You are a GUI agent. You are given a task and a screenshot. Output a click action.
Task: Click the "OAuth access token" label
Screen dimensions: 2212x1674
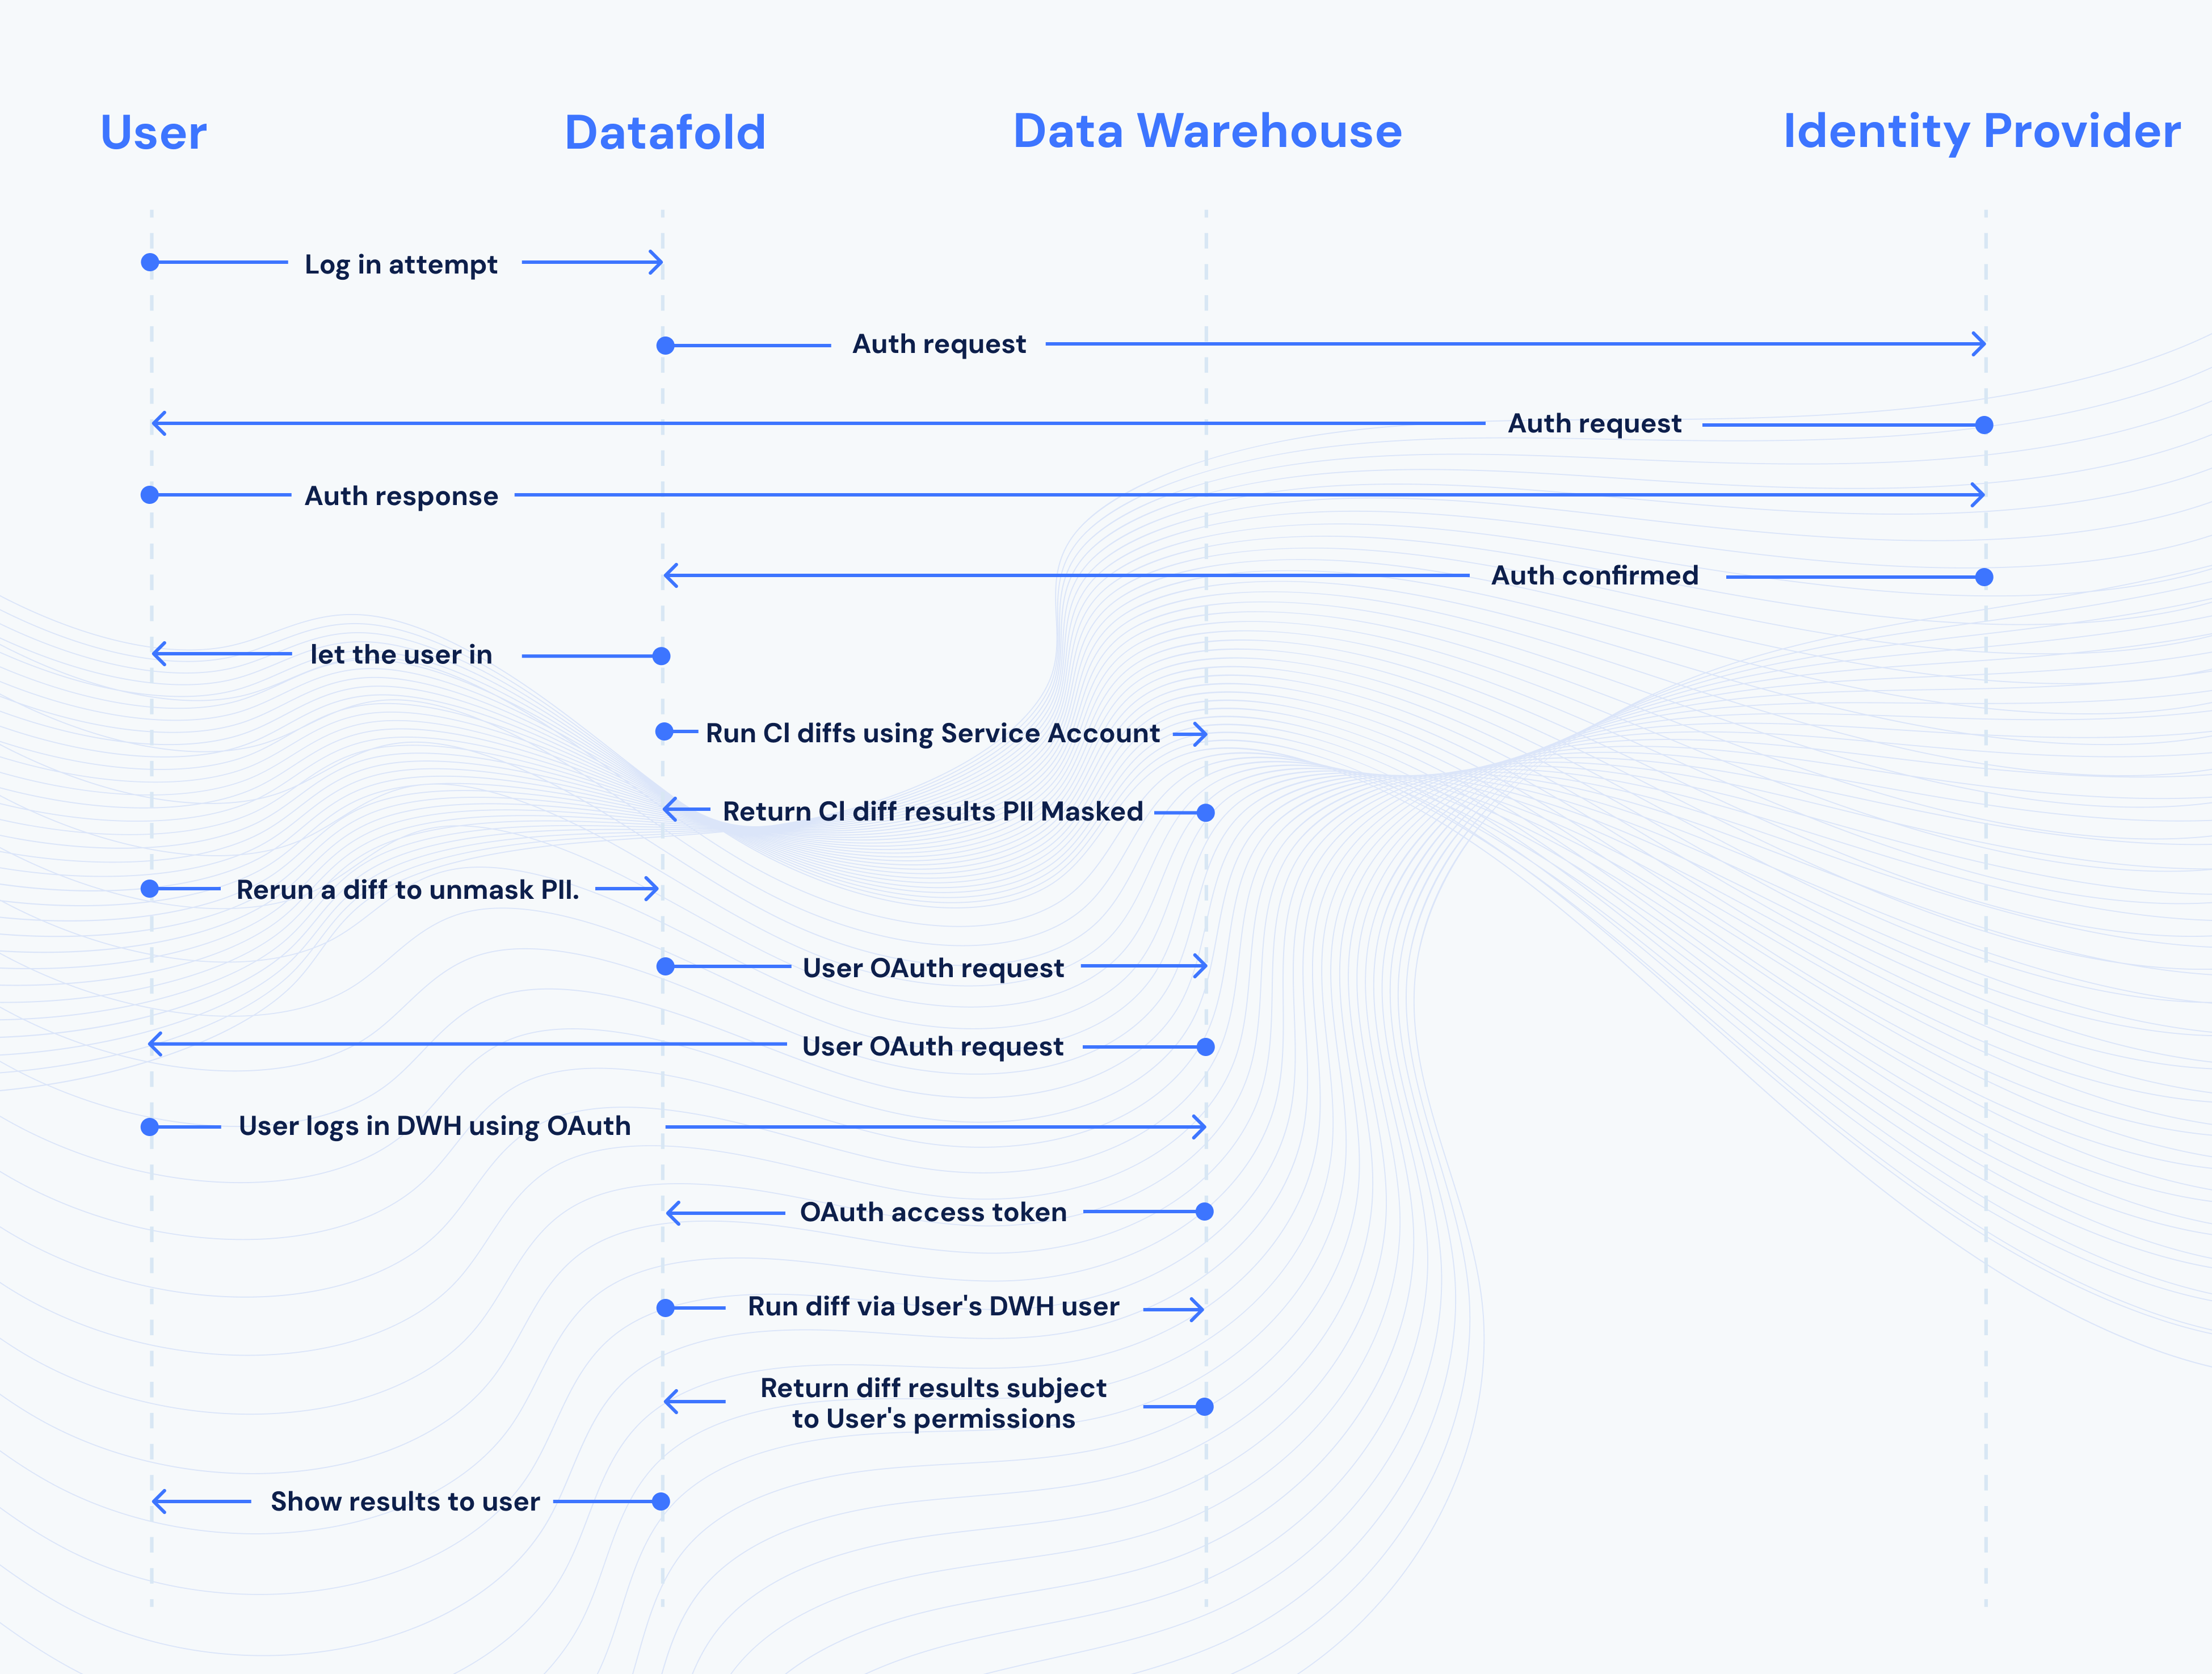(x=933, y=1213)
